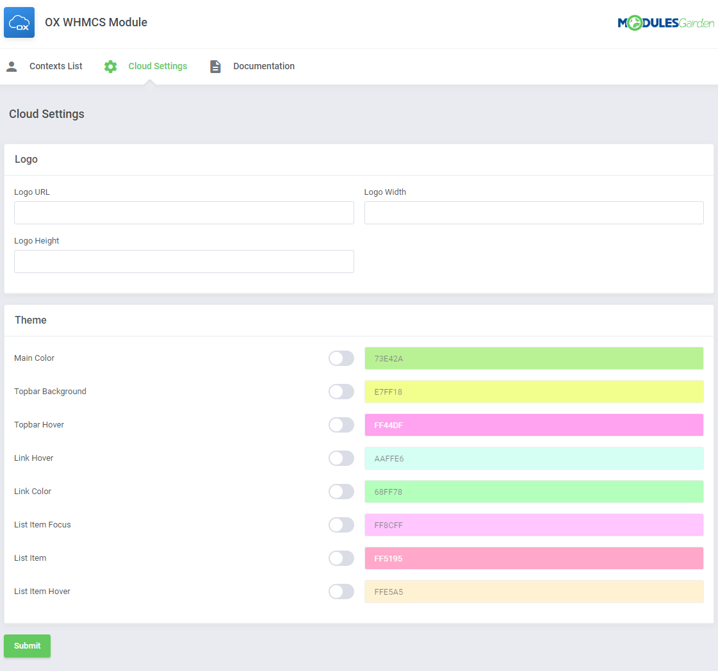718x671 pixels.
Task: Click the Logo section header
Action: (x=26, y=160)
